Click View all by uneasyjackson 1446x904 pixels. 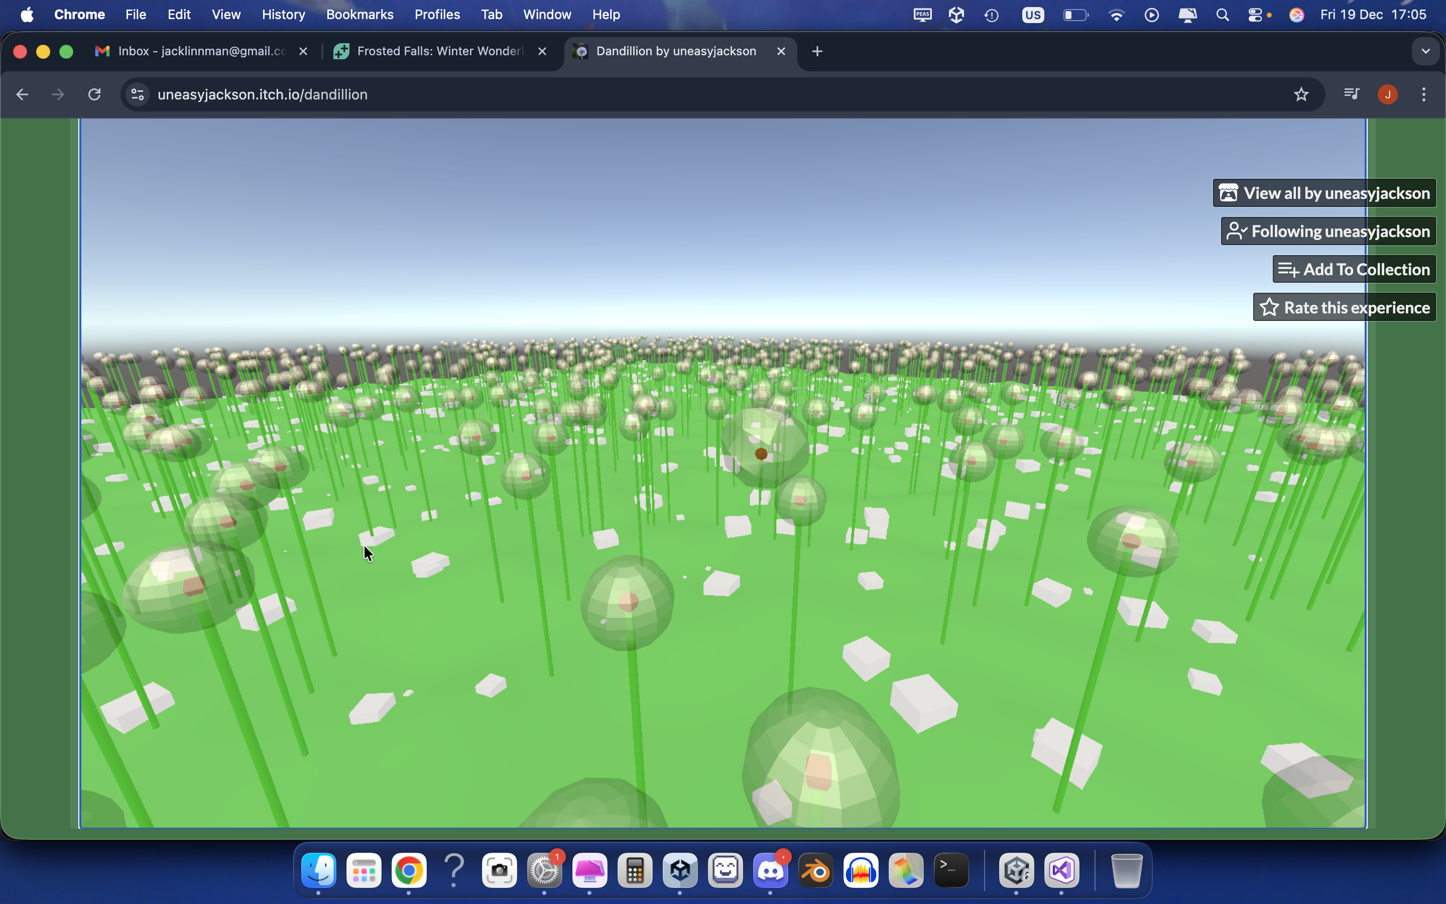point(1324,193)
